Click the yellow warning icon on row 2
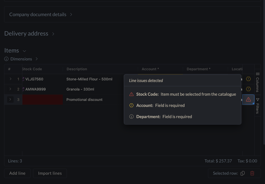 (248, 89)
